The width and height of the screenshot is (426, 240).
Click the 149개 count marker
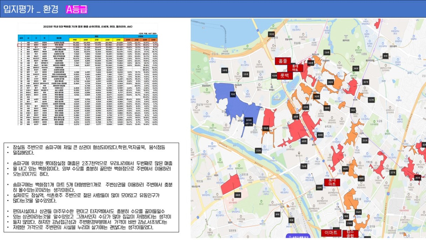(x=225, y=71)
